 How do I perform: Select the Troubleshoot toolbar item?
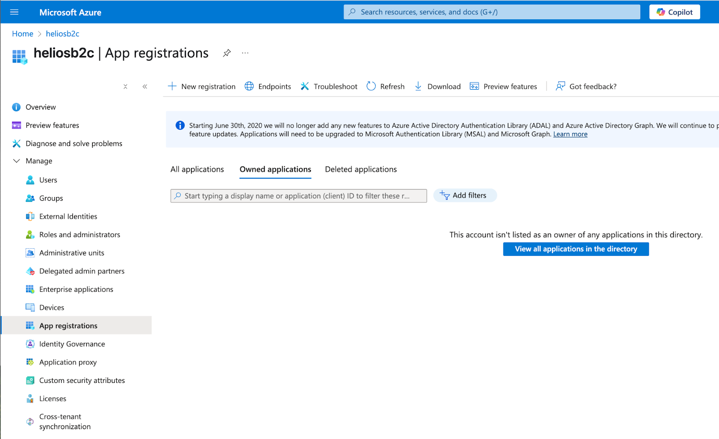[335, 86]
